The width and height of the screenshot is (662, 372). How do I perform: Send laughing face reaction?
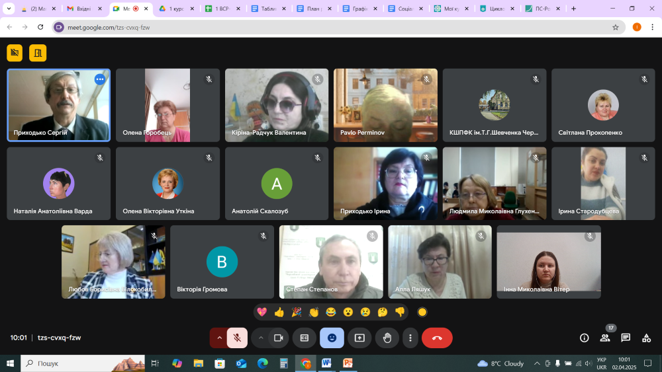point(331,312)
